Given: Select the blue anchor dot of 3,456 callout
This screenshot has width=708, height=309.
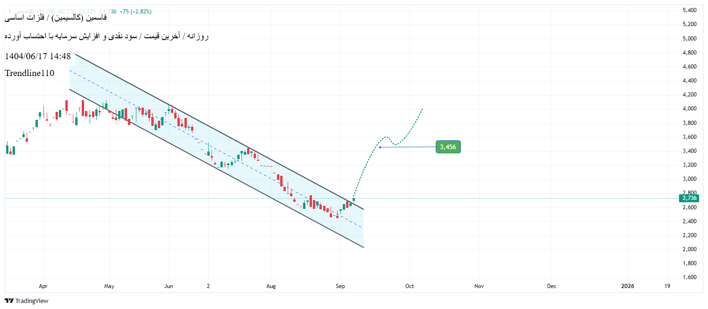Looking at the screenshot, I should (x=380, y=147).
